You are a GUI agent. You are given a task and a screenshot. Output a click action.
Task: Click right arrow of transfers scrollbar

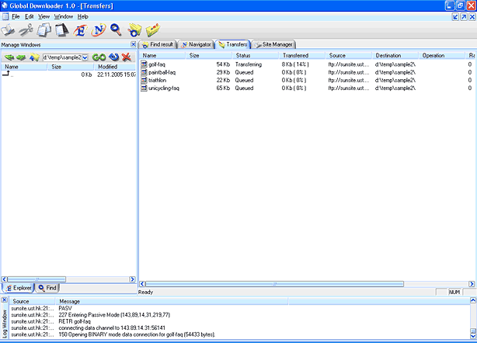[x=472, y=284]
